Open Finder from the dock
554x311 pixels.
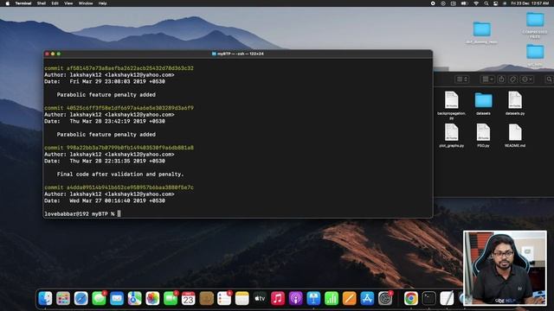pyautogui.click(x=45, y=299)
